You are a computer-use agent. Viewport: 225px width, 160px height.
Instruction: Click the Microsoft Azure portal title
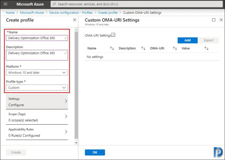[30, 4]
